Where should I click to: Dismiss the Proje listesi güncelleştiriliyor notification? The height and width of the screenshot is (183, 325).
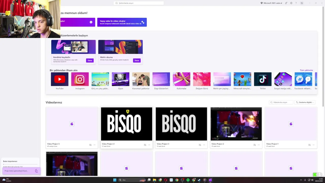click(37, 171)
